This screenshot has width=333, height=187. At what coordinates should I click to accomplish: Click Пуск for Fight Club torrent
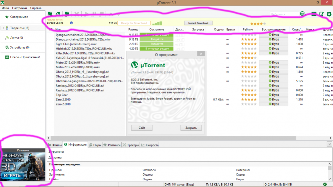273,44
